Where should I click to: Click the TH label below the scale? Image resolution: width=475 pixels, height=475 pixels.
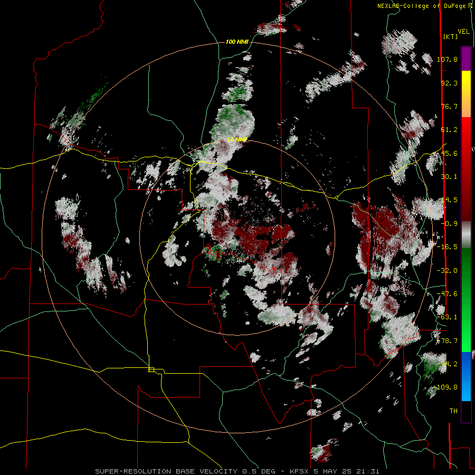coord(453,411)
